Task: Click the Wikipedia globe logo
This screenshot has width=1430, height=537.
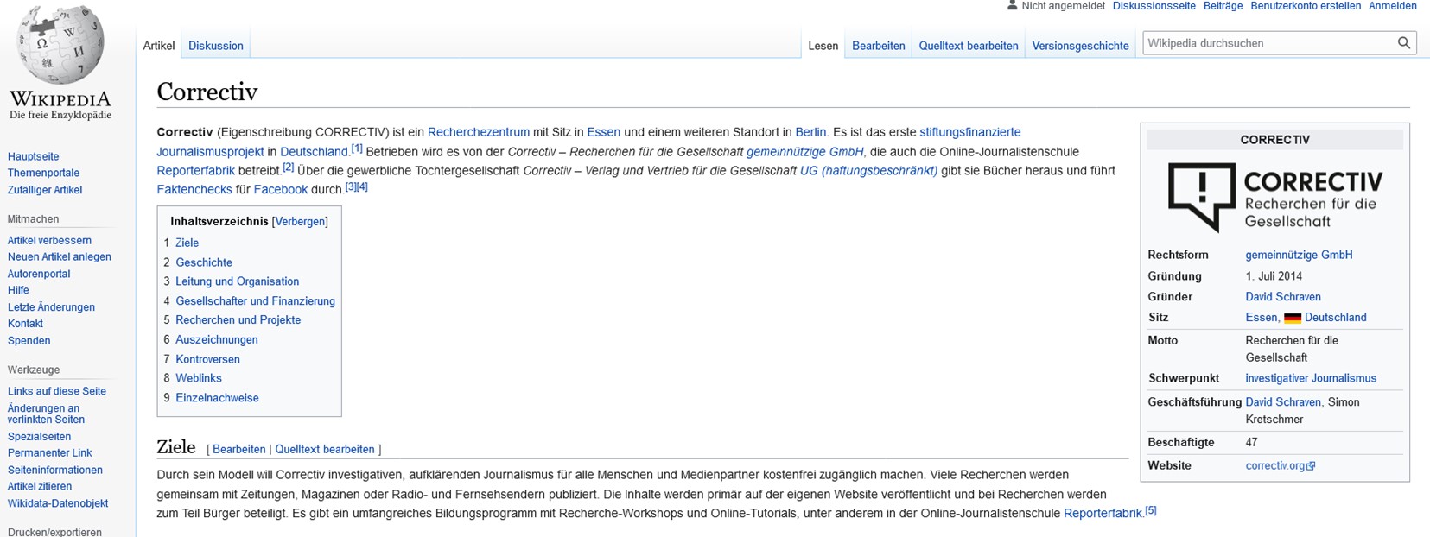Action: pos(60,46)
